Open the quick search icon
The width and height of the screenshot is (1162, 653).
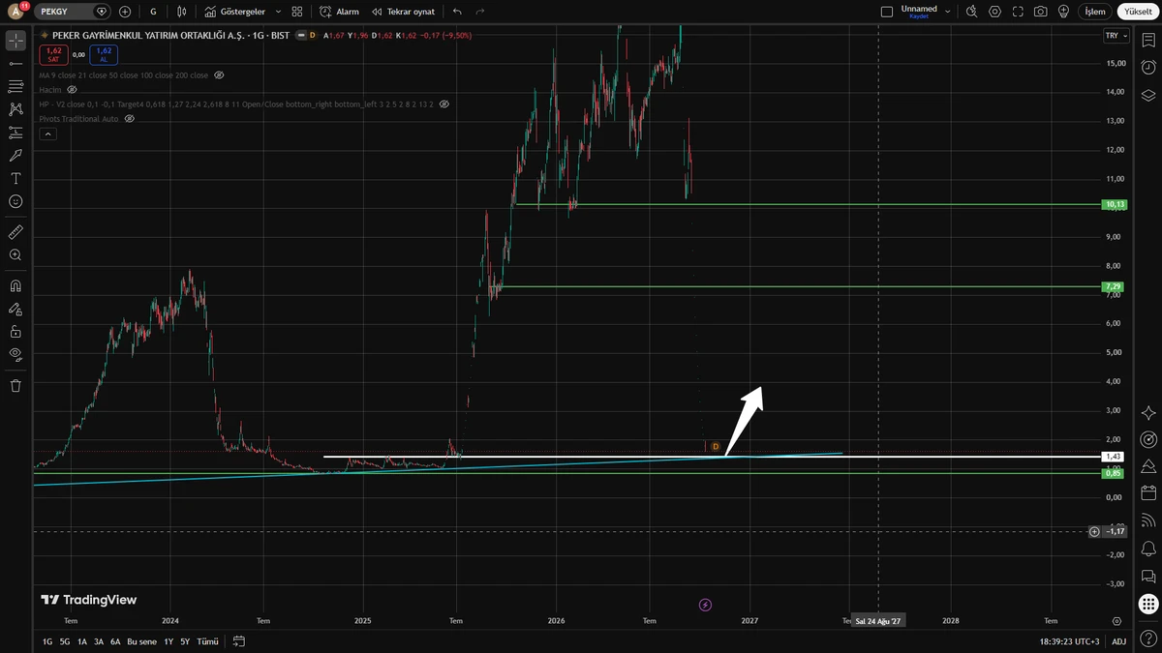pyautogui.click(x=970, y=12)
